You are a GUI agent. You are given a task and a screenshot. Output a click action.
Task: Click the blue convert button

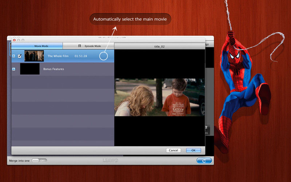tap(204, 161)
